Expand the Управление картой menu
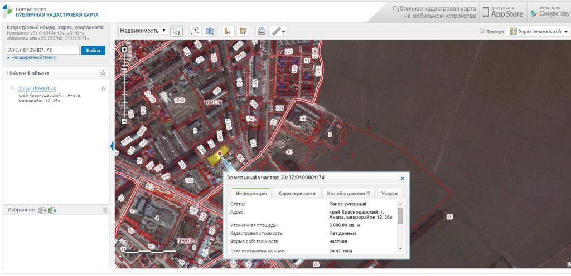Screen dimensions: 571x276 (x=538, y=32)
